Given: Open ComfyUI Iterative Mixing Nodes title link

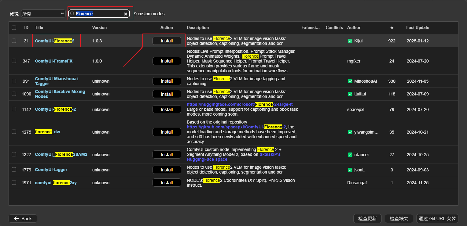Looking at the screenshot, I should [x=60, y=94].
